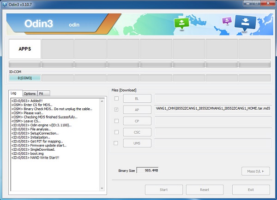Click the CP file button
Image resolution: width=277 pixels, height=200 pixels.
click(137, 121)
